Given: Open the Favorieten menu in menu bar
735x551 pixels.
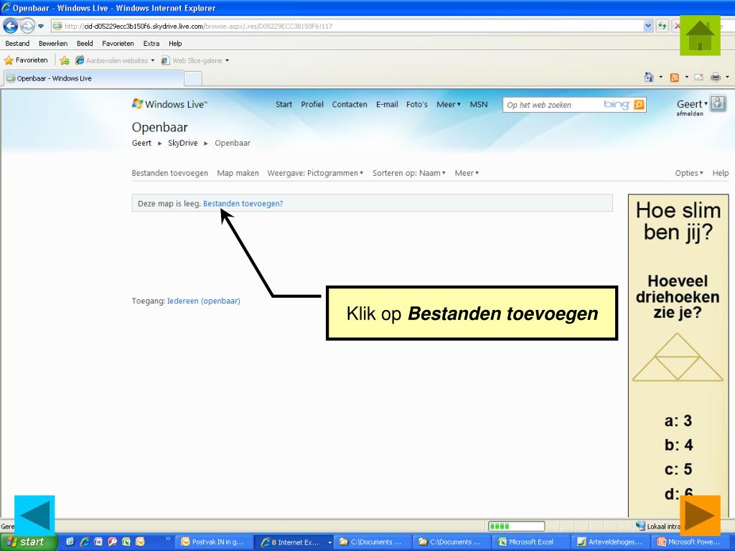Looking at the screenshot, I should (x=118, y=44).
